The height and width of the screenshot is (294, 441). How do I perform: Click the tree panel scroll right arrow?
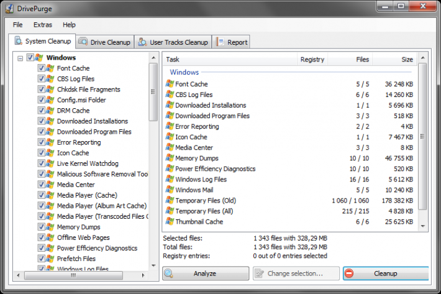coord(143,275)
